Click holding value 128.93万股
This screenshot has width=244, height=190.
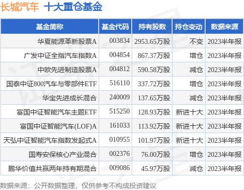[x=154, y=112]
